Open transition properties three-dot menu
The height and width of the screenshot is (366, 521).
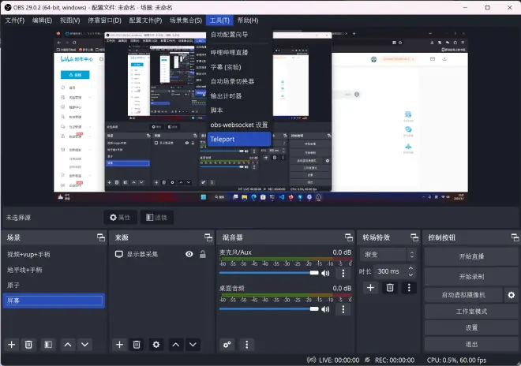pos(409,288)
